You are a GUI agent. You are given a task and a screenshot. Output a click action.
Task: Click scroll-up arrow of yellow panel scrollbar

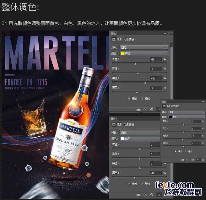click(171, 45)
